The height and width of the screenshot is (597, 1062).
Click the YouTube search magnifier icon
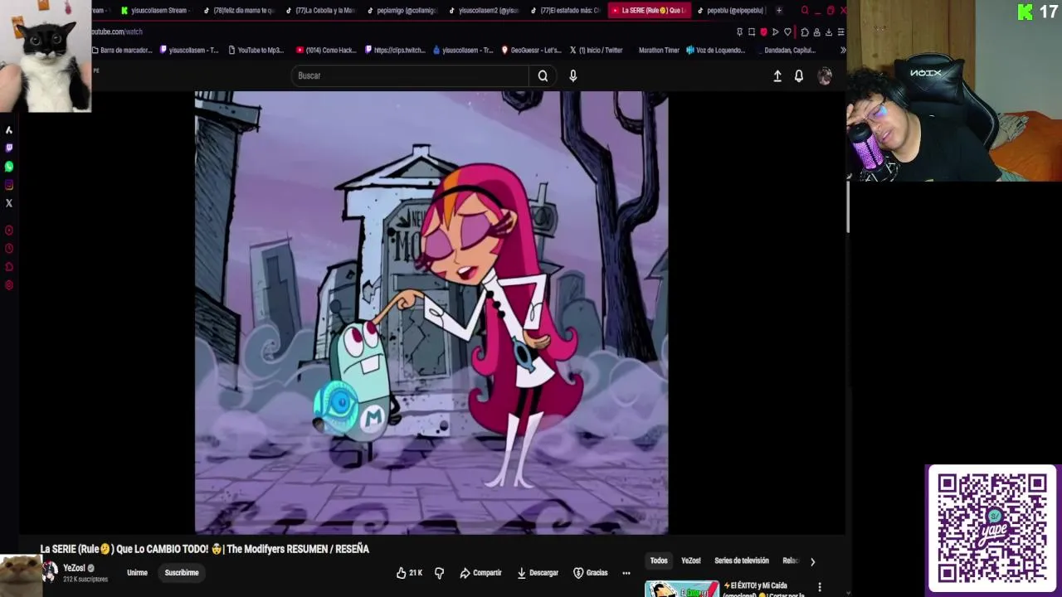click(x=543, y=75)
